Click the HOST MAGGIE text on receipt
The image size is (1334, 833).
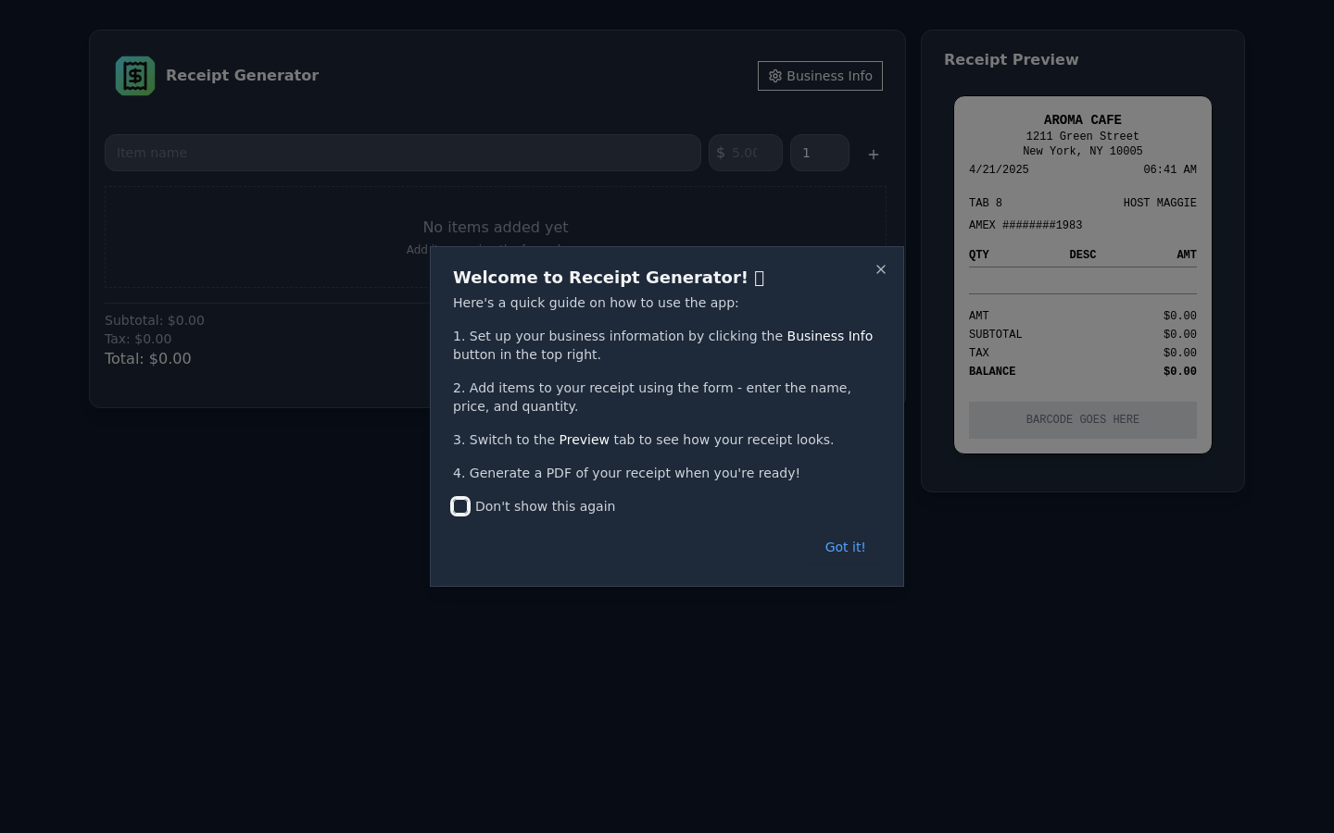coord(1160,203)
